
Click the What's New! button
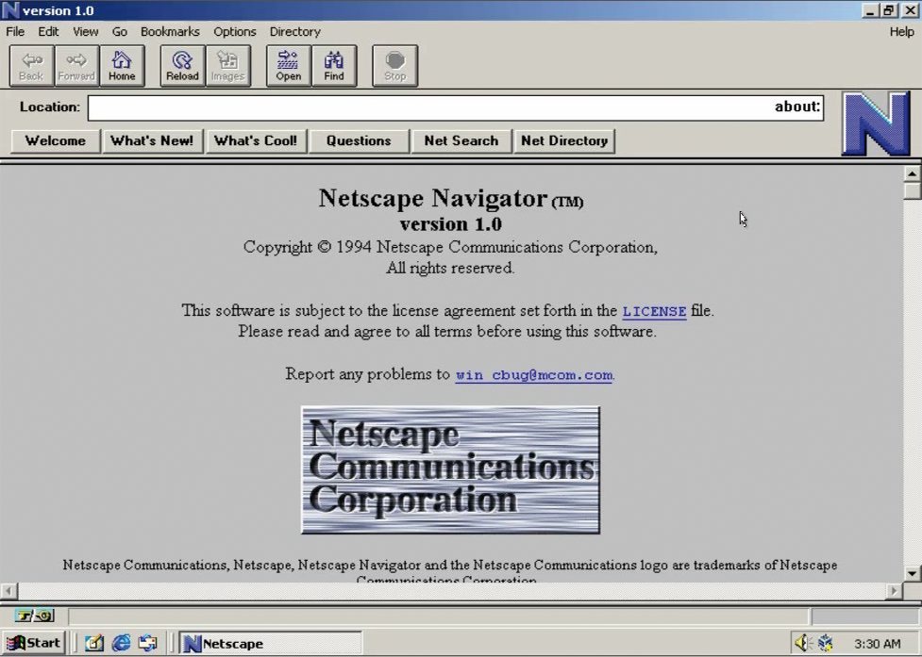click(152, 140)
